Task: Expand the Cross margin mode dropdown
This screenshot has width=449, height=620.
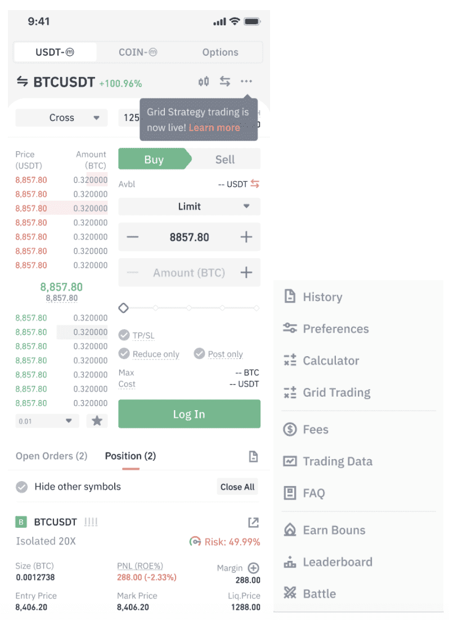Action: click(x=61, y=118)
